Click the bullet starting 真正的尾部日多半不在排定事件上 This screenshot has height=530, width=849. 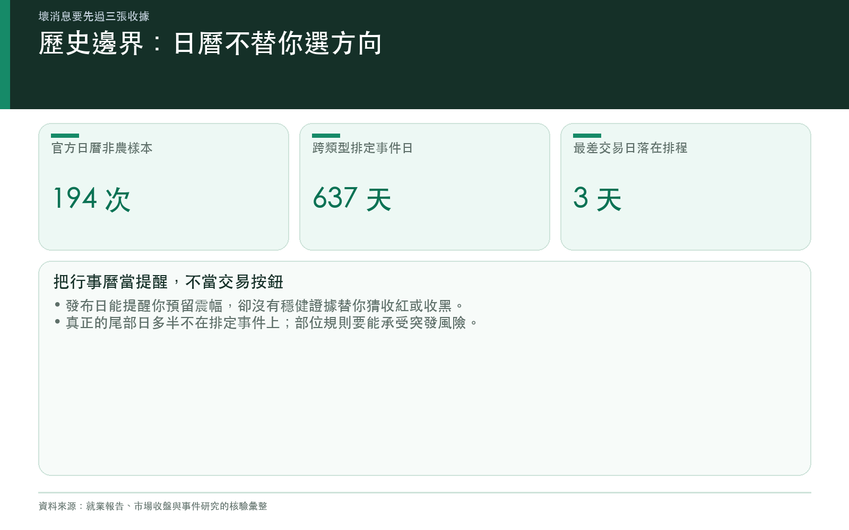click(266, 323)
